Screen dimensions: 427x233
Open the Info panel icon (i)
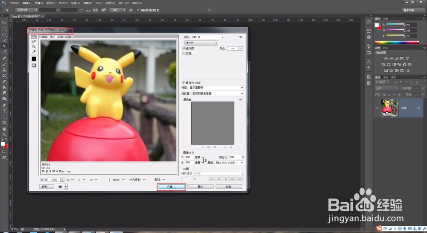[369, 37]
